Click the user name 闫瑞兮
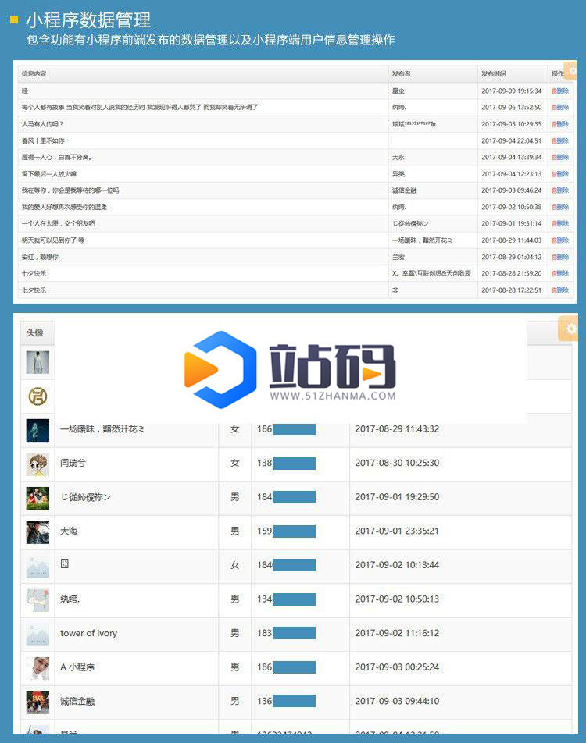 click(73, 463)
